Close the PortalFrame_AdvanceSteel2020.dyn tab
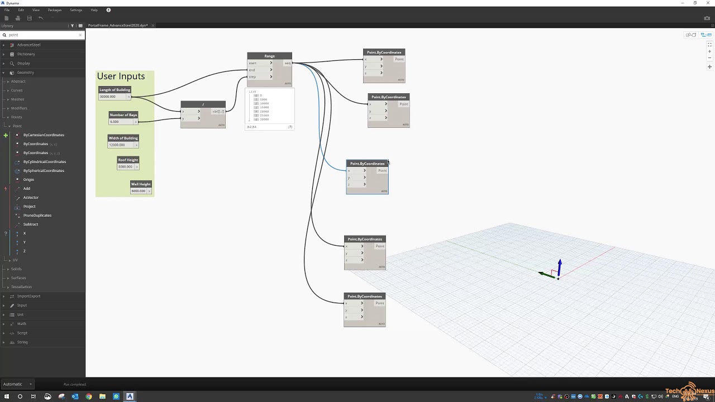This screenshot has height=402, width=715. pyautogui.click(x=153, y=26)
